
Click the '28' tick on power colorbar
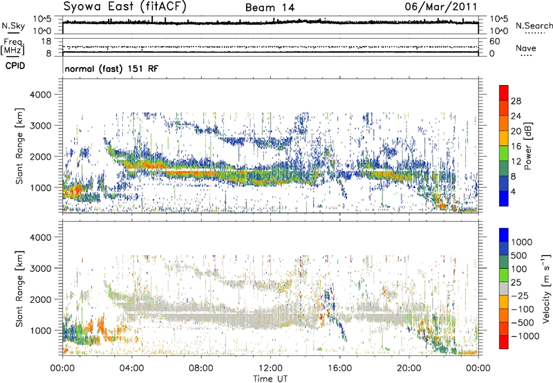[x=516, y=101]
